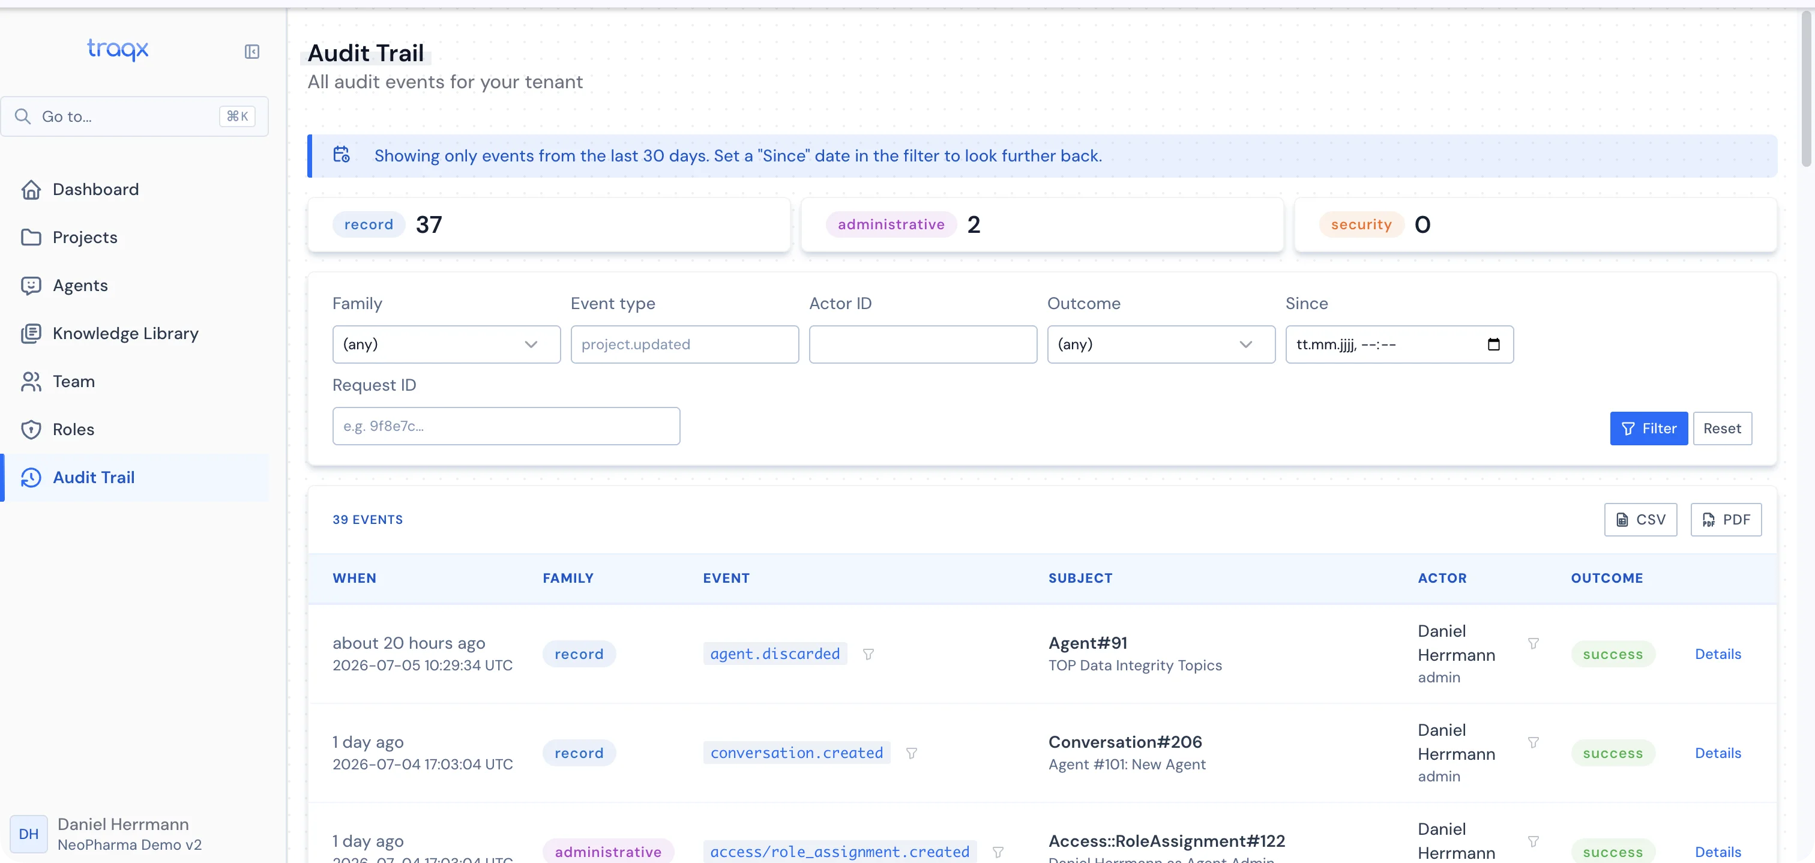Click the page vertical scrollbar
1815x863 pixels.
point(1805,88)
